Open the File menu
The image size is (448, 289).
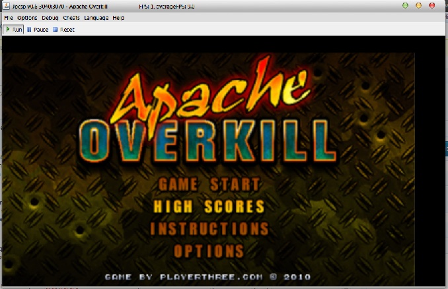[9, 18]
